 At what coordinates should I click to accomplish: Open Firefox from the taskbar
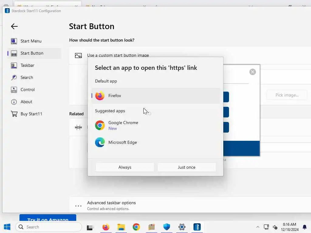pyautogui.click(x=106, y=227)
